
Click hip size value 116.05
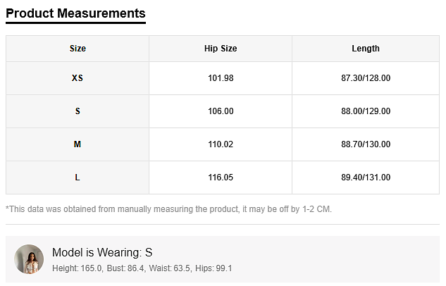click(221, 178)
